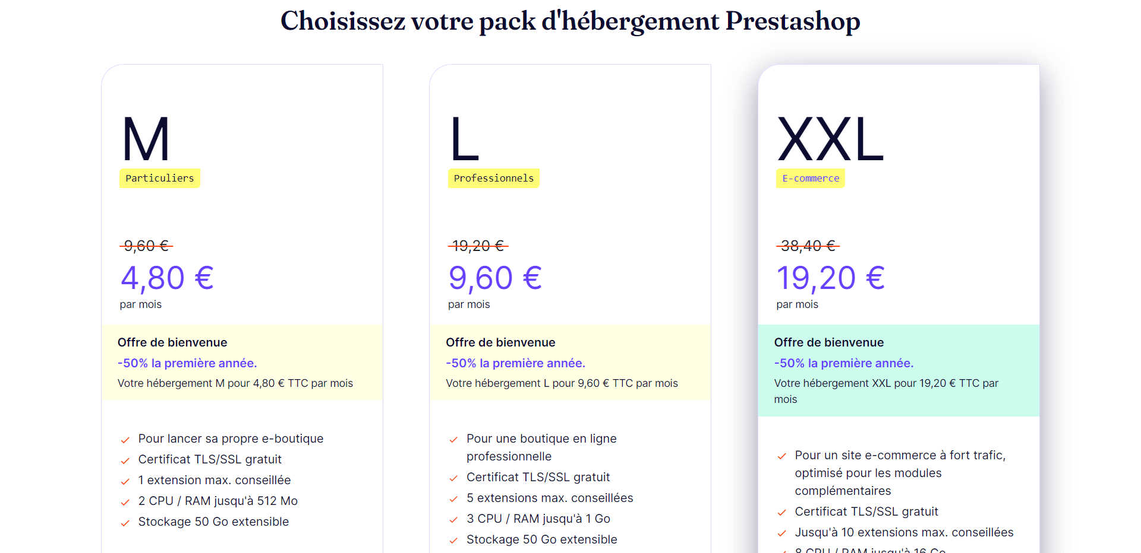Select the "E-commerce" tag on the XXL pack
This screenshot has width=1141, height=553.
coord(810,178)
